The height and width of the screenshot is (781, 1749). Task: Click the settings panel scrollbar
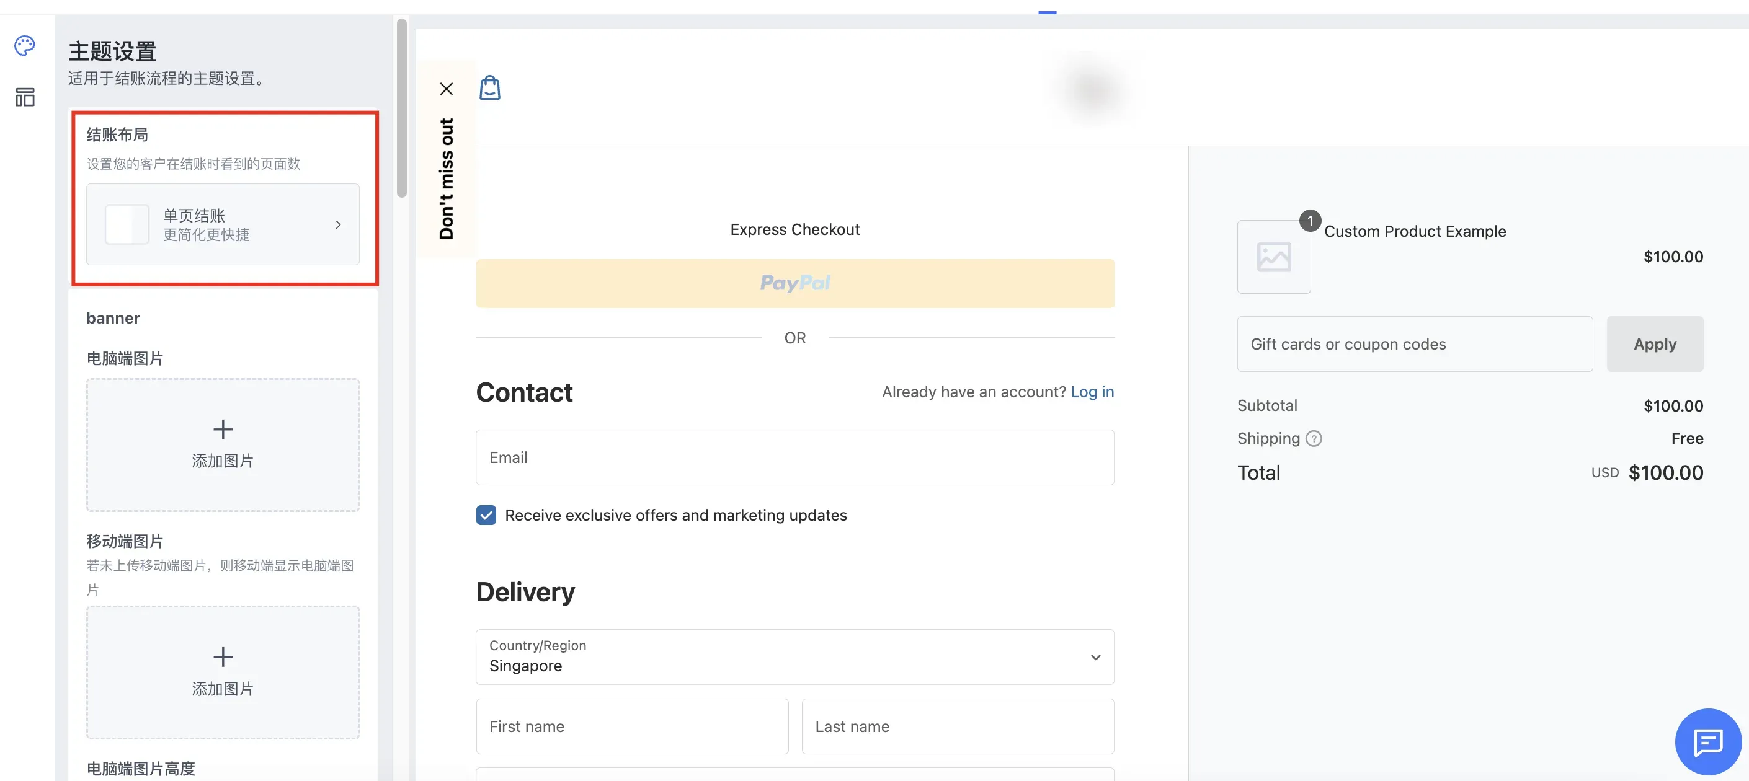tap(402, 108)
